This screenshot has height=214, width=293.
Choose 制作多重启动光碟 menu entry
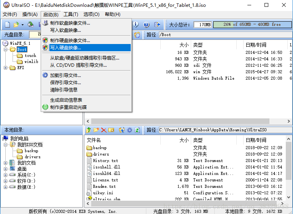pos(86,107)
